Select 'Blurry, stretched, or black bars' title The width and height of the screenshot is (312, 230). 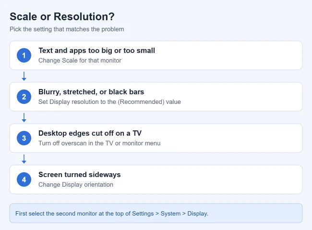[x=91, y=92]
